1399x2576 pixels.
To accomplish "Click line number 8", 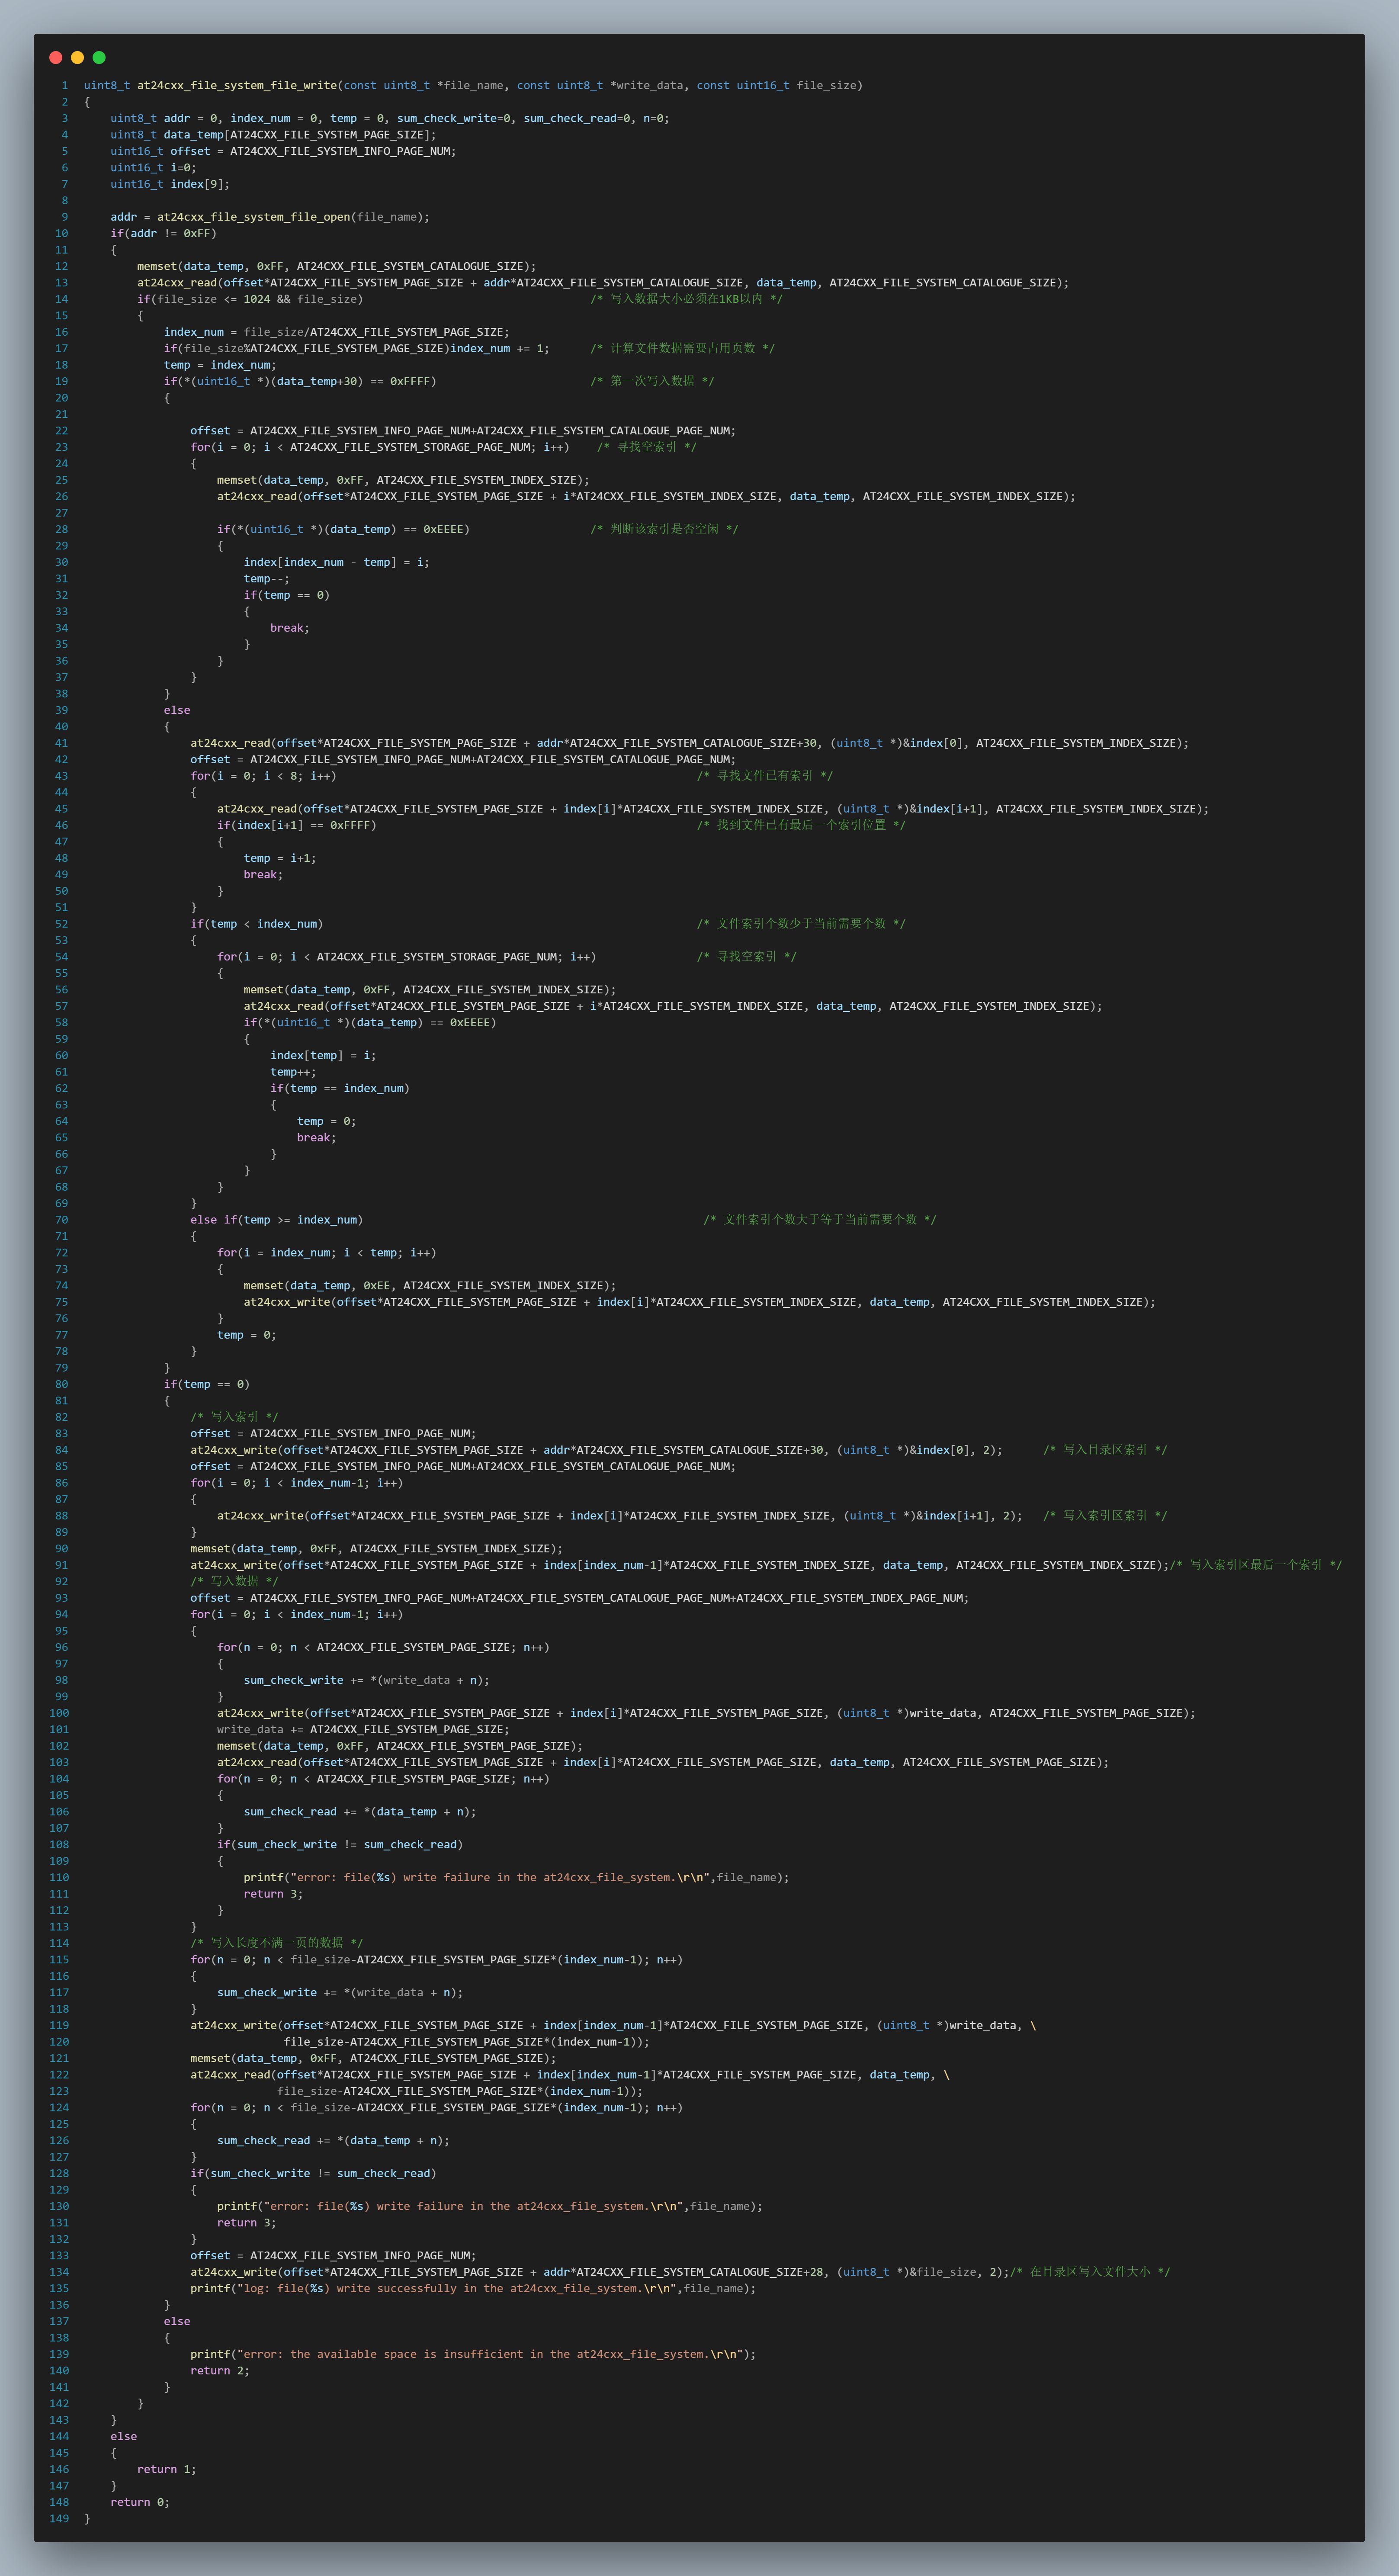I will coord(65,201).
